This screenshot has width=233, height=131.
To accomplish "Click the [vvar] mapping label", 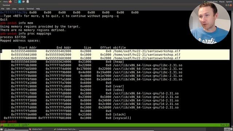I will point(118,87).
